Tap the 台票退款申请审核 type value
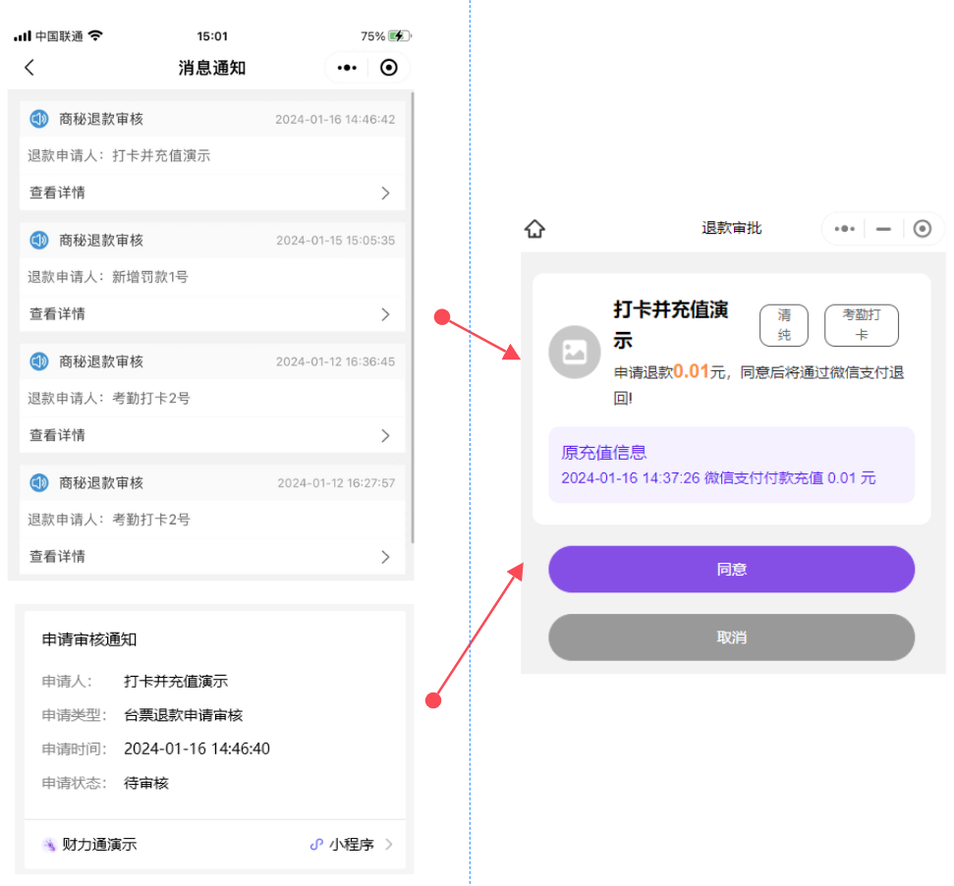The image size is (954, 886). point(183,715)
